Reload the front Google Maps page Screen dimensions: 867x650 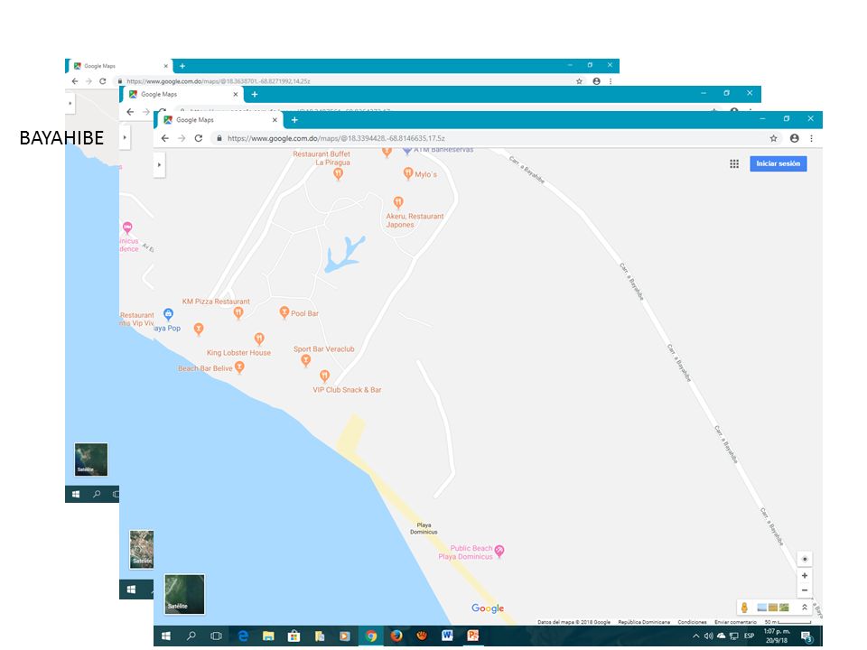point(199,138)
